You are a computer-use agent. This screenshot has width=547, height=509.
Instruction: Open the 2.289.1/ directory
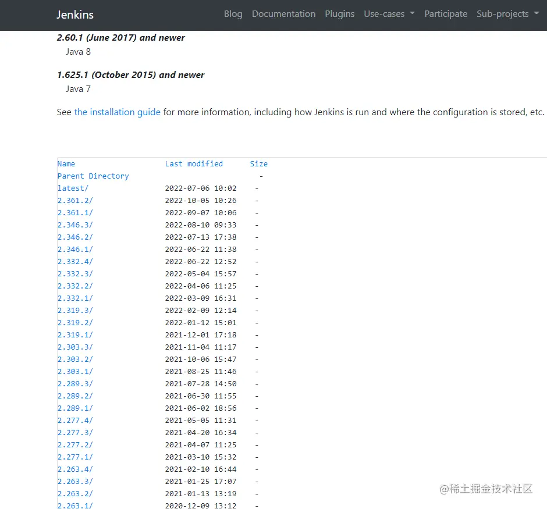click(75, 408)
